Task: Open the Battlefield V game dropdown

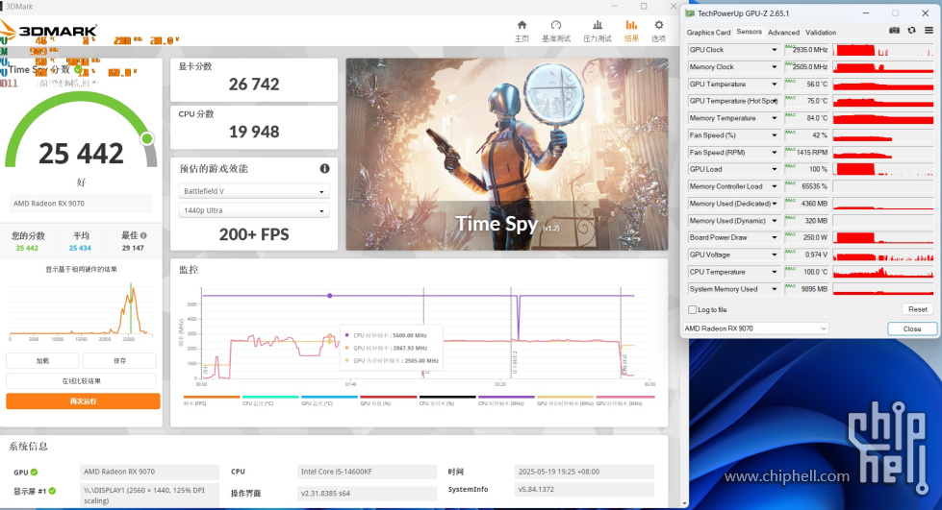Action: point(253,191)
